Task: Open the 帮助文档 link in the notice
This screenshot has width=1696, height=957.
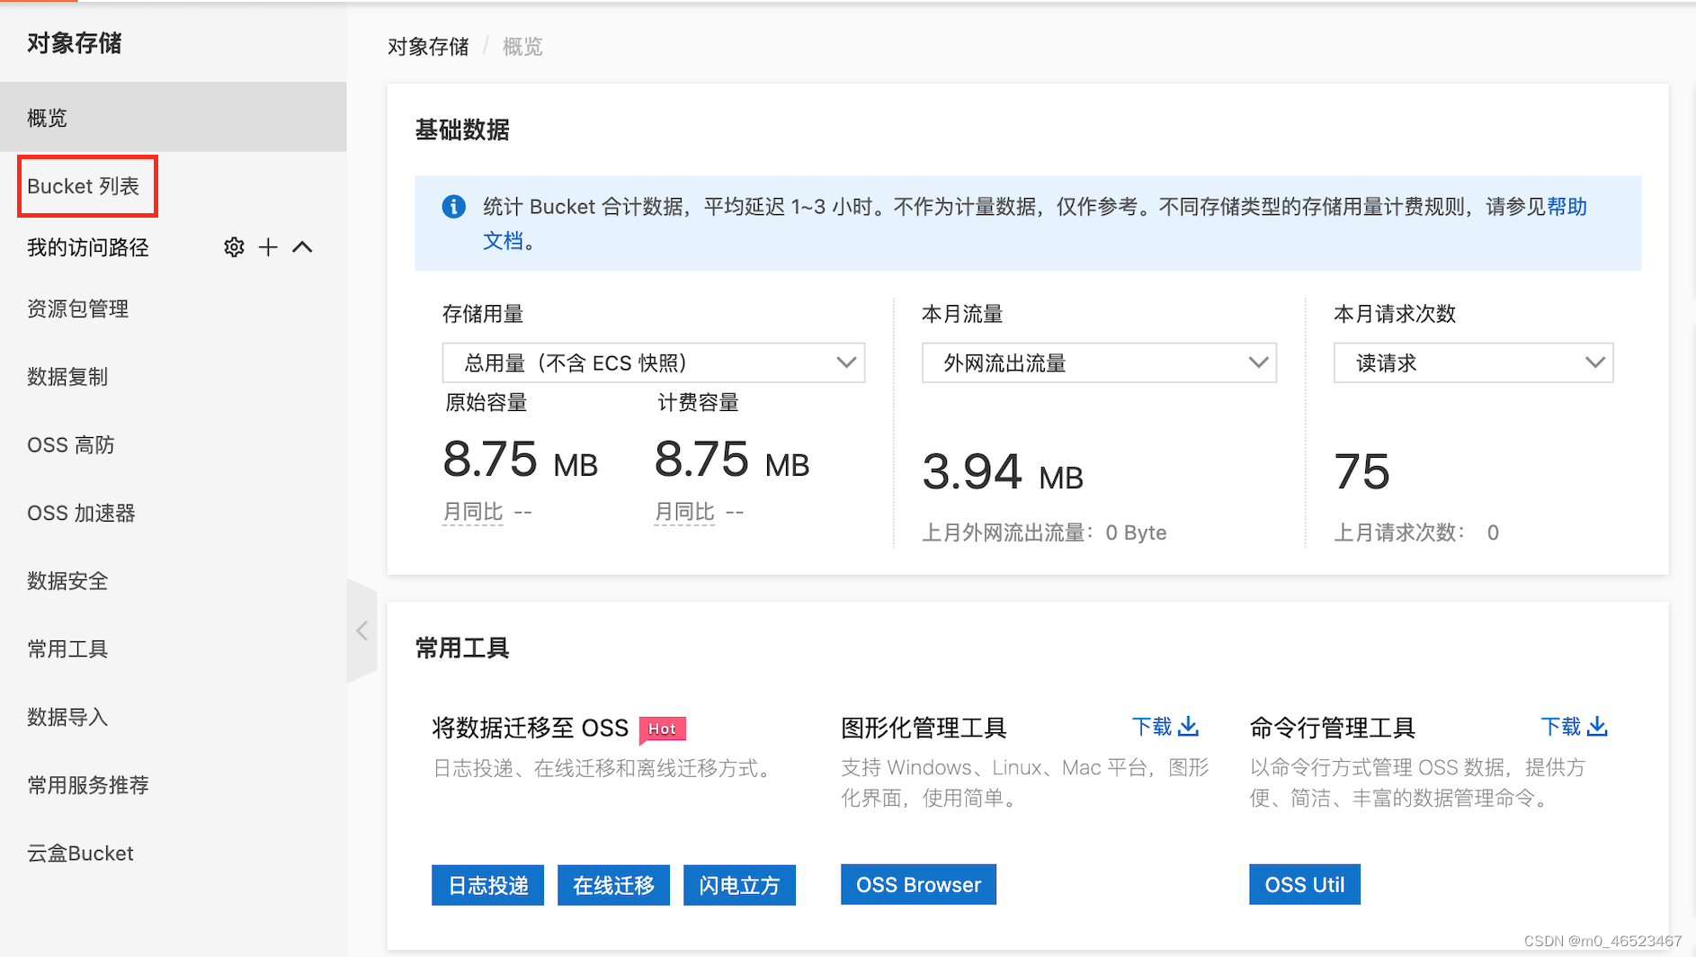Action: 1567,207
